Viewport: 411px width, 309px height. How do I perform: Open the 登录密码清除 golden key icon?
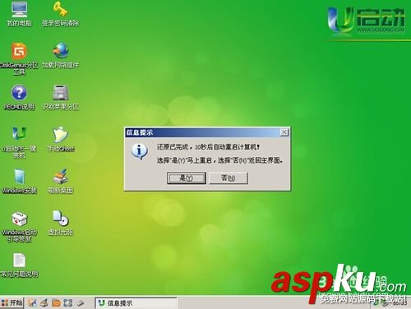tap(60, 14)
